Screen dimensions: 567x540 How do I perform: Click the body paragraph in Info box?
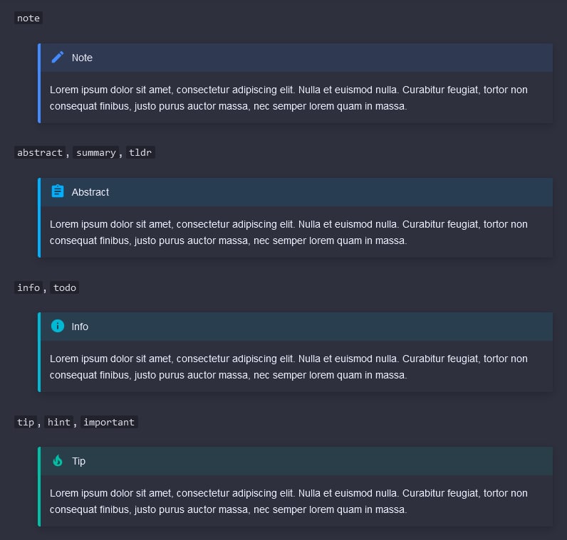(x=288, y=367)
